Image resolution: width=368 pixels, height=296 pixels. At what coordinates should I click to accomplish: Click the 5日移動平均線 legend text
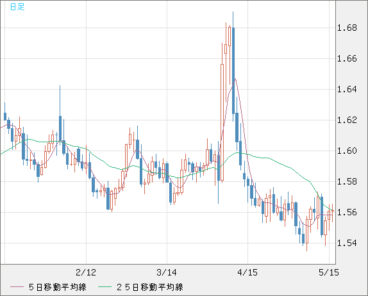[58, 287]
